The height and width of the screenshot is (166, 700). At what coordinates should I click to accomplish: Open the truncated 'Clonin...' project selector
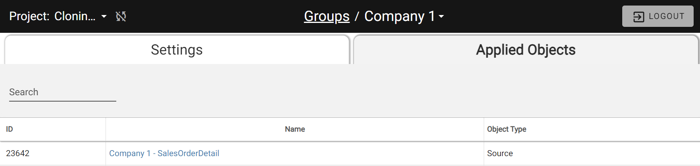(75, 16)
